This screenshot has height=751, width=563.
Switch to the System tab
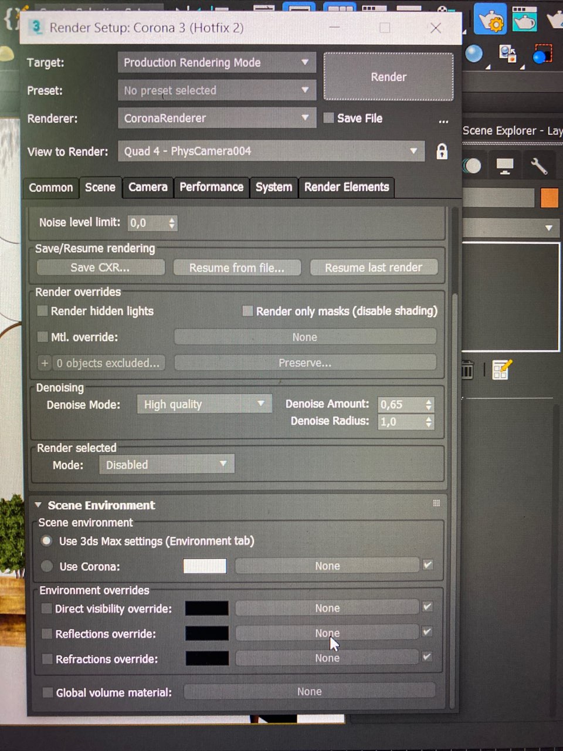pos(274,187)
